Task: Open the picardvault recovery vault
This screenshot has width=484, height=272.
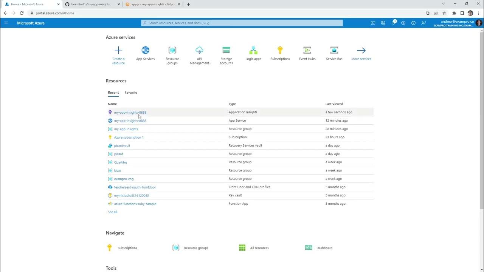Action: tap(122, 145)
